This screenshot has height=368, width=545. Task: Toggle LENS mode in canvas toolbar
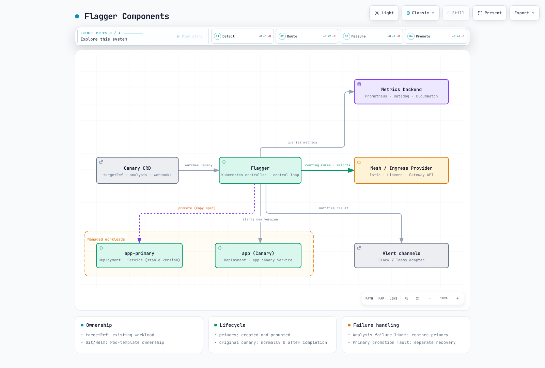click(393, 298)
